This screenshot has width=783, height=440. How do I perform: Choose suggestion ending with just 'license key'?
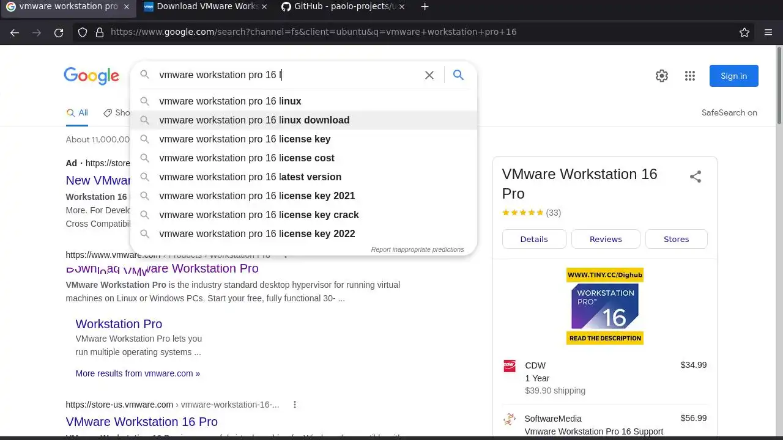click(x=303, y=139)
